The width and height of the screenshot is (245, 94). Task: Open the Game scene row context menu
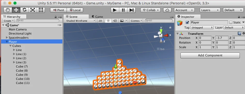pos(59,25)
